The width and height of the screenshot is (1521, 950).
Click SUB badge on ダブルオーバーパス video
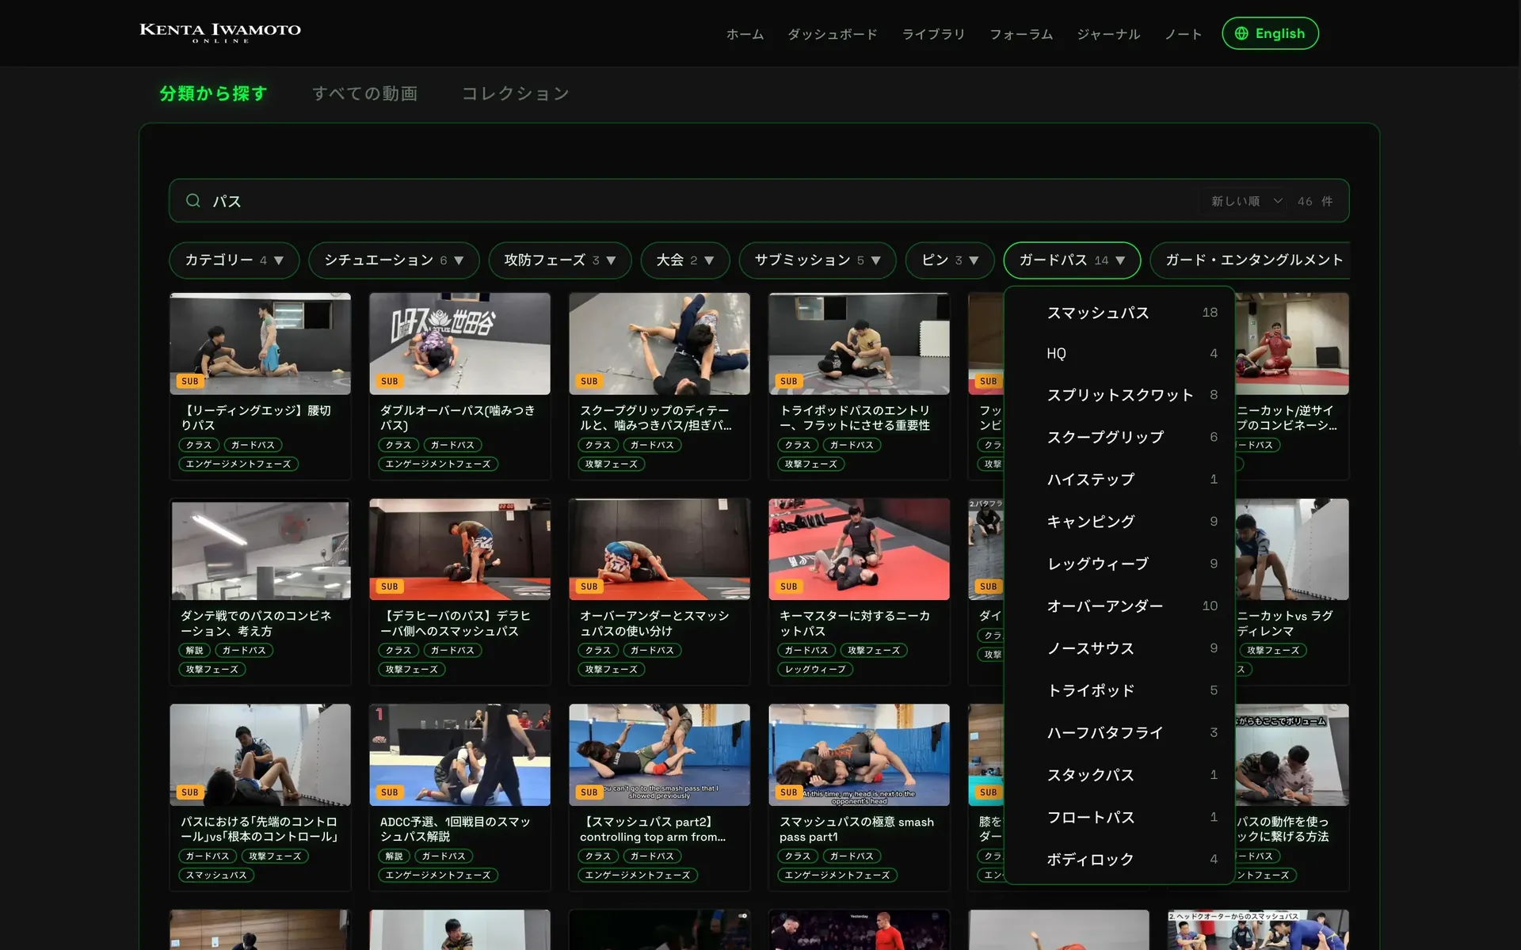tap(390, 381)
